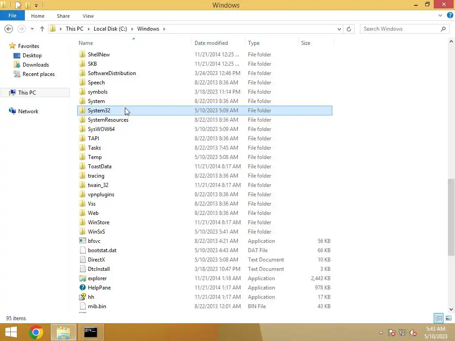This screenshot has width=455, height=341.
Task: Select the System32 folder icon
Action: [x=82, y=111]
